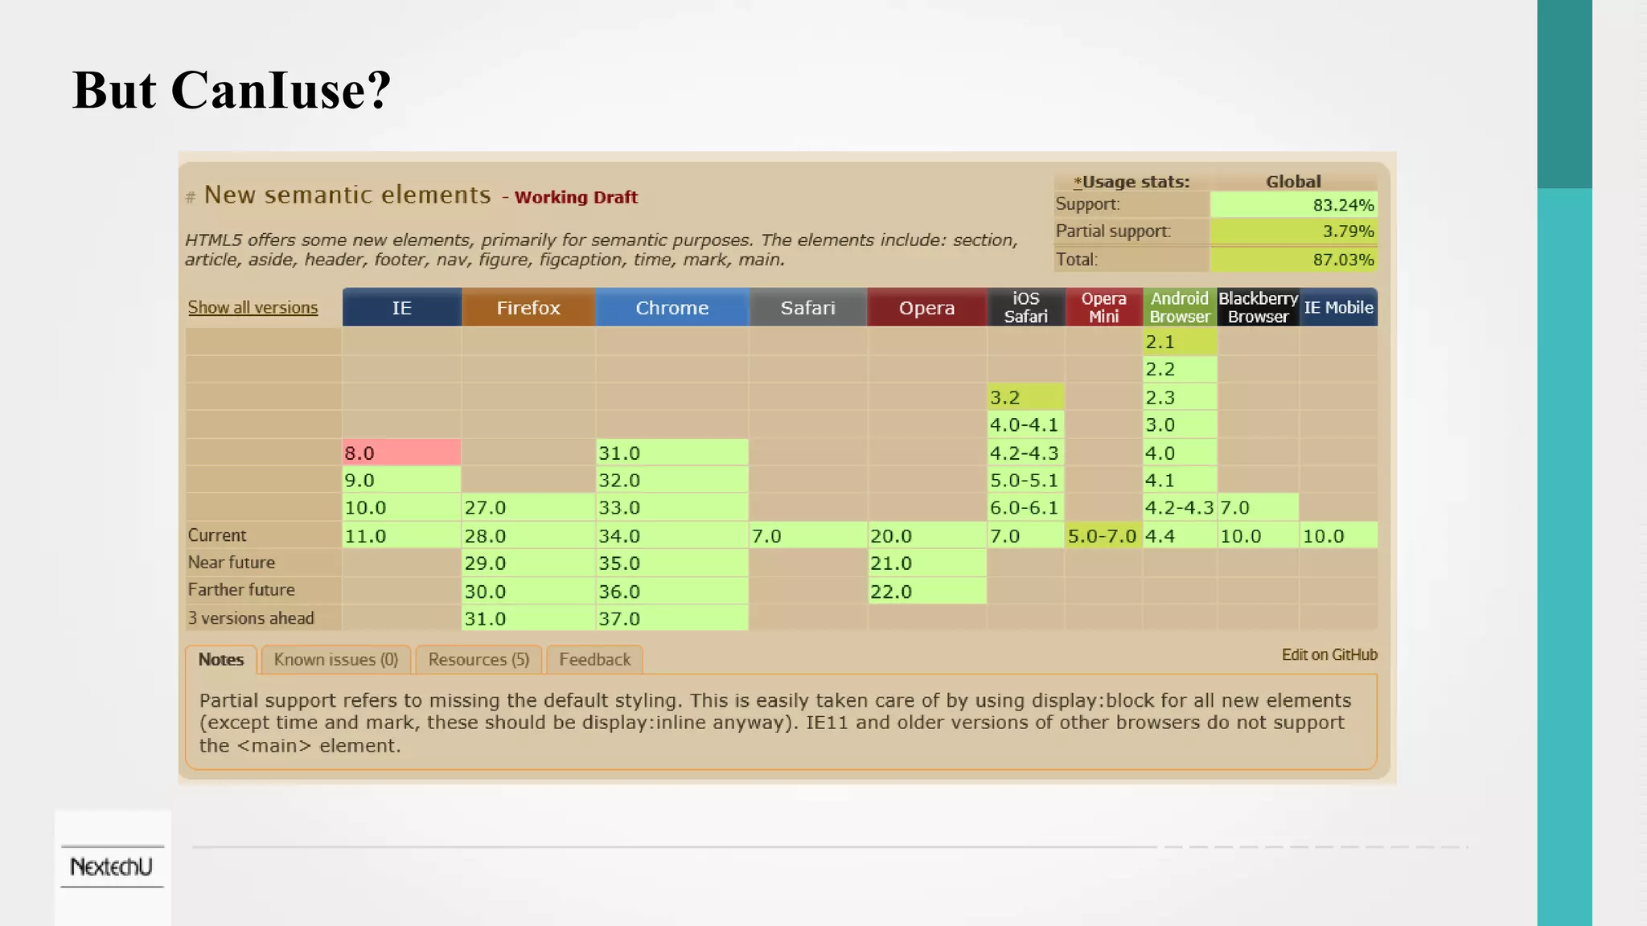Click Show all versions link
The image size is (1647, 926).
(x=253, y=308)
